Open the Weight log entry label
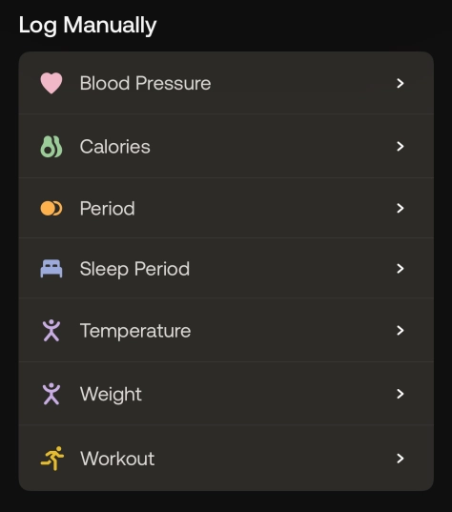 point(111,394)
